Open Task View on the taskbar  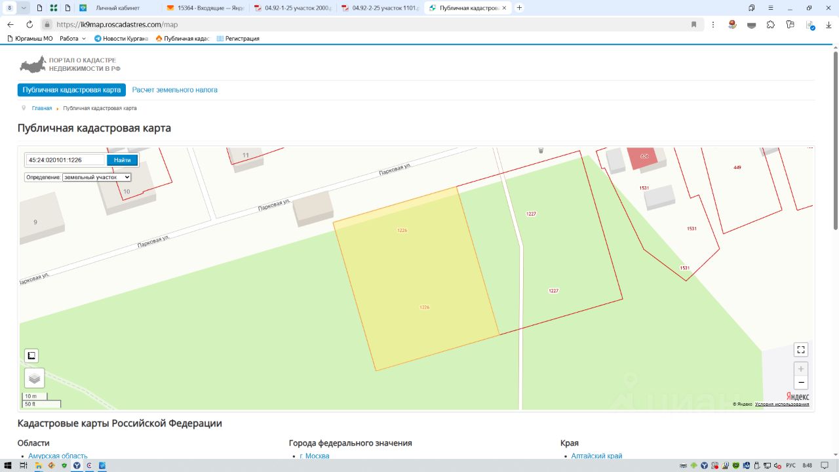tap(23, 465)
